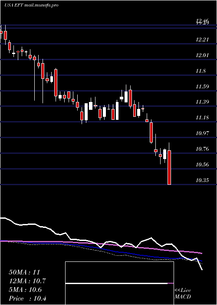Click the '5MA : 10.6' reading
217x305 pixels.
(x=25, y=290)
